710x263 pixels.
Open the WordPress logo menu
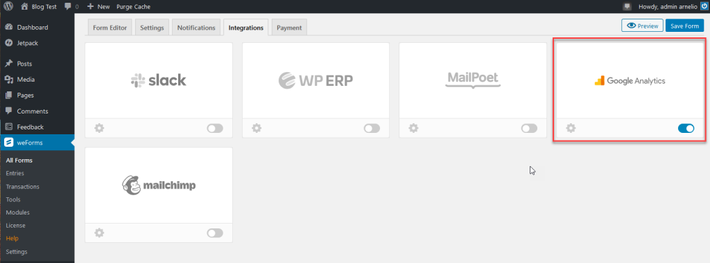click(x=8, y=6)
